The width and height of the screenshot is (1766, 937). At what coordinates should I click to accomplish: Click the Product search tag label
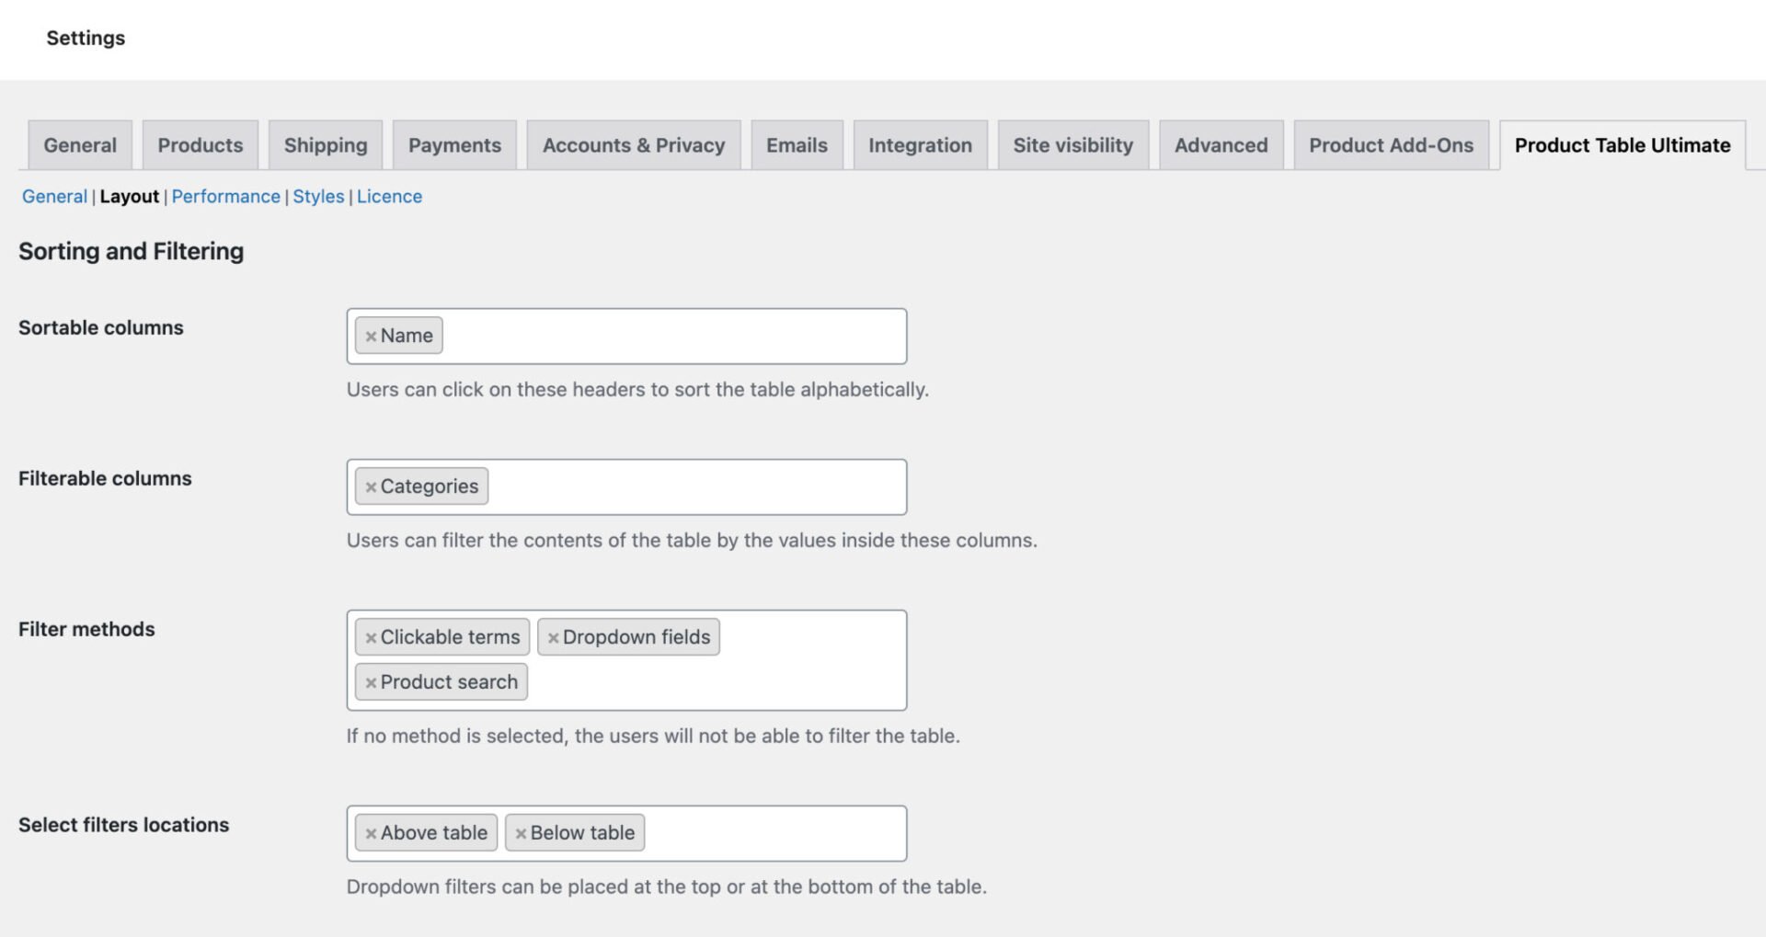(x=449, y=682)
